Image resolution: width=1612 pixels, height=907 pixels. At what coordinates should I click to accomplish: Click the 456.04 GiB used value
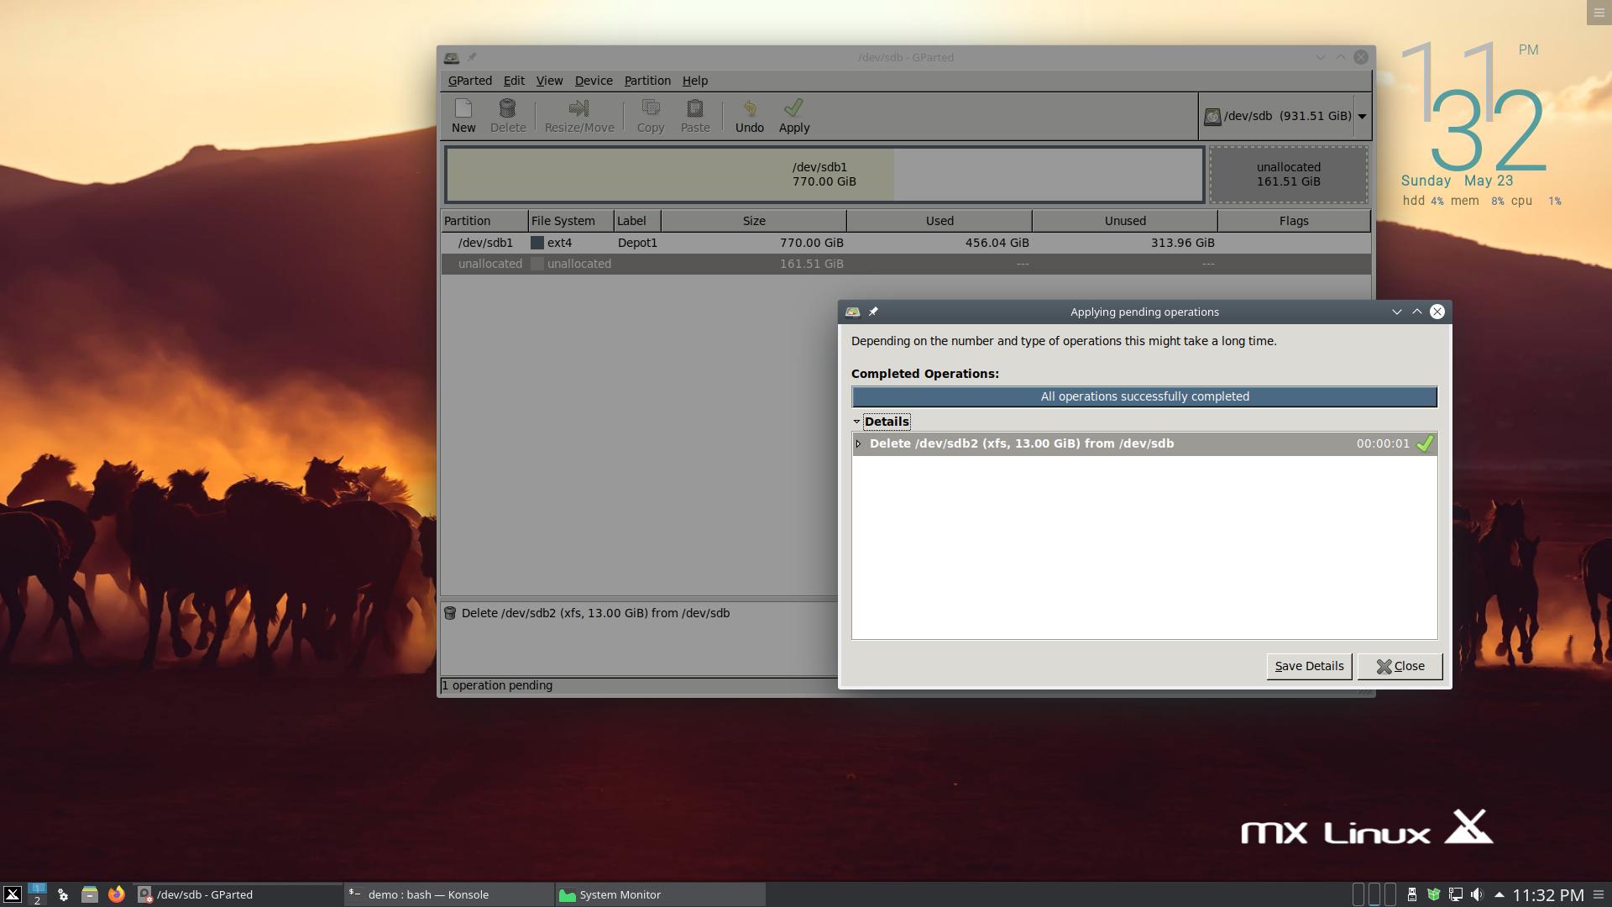[x=997, y=243]
